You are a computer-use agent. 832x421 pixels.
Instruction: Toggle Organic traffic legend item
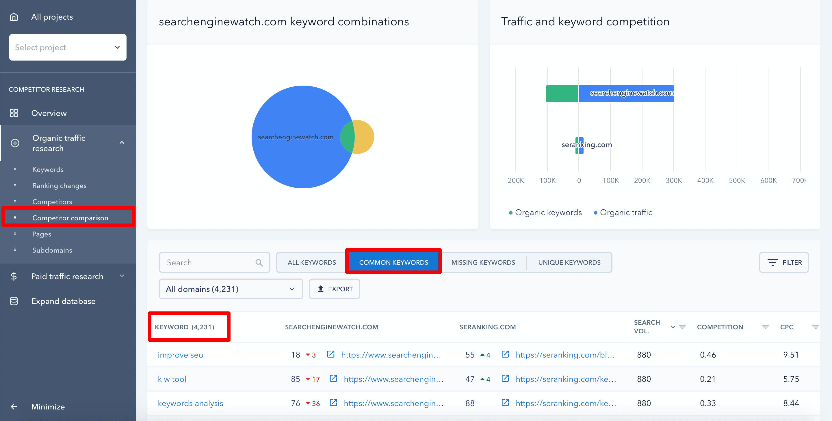coord(623,213)
